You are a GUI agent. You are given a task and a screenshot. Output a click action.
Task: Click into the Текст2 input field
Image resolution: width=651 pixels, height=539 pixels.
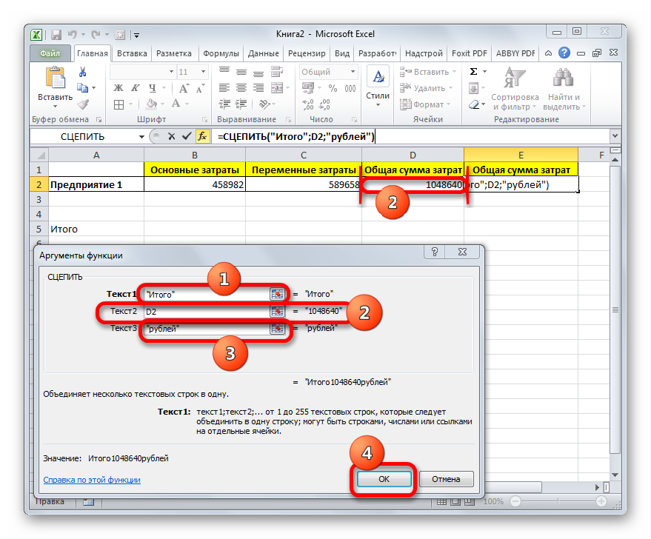click(206, 311)
